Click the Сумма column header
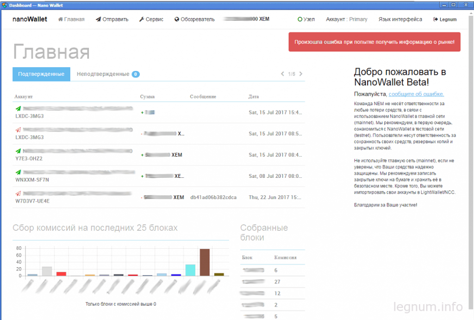Image resolution: width=474 pixels, height=320 pixels. click(x=147, y=96)
